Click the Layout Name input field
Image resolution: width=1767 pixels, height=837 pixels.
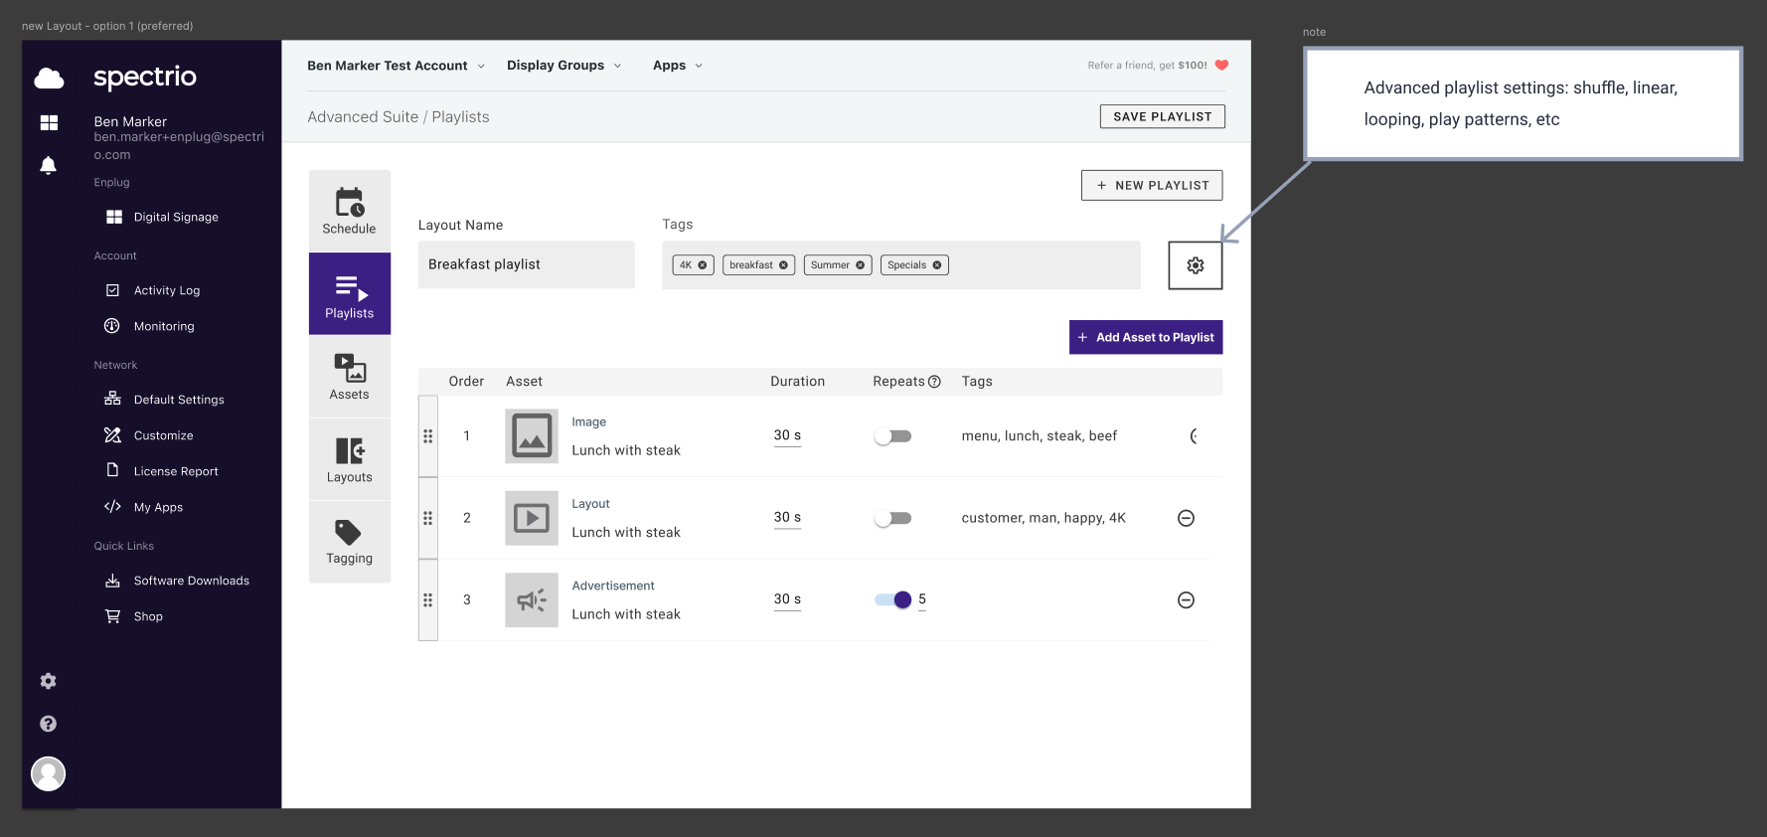526,264
